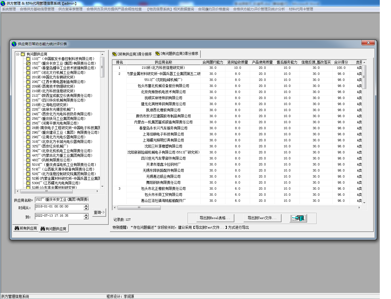The width and height of the screenshot is (391, 299).
Task: Click the globe icon in dialog title bar
Action: (14, 44)
